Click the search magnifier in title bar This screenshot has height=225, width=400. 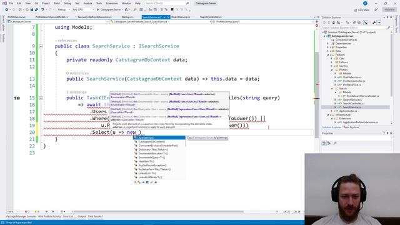pos(187,3)
